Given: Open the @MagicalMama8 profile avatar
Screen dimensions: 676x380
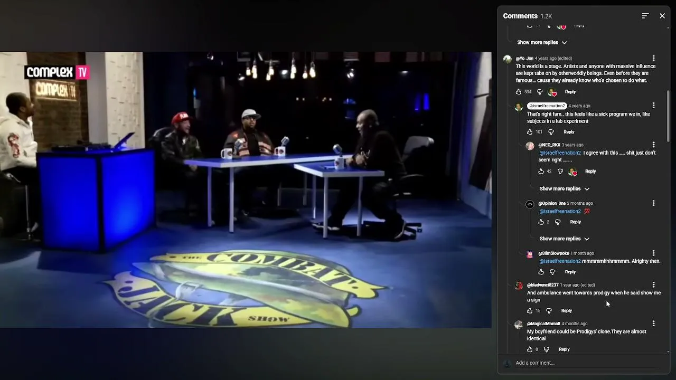Looking at the screenshot, I should point(519,325).
